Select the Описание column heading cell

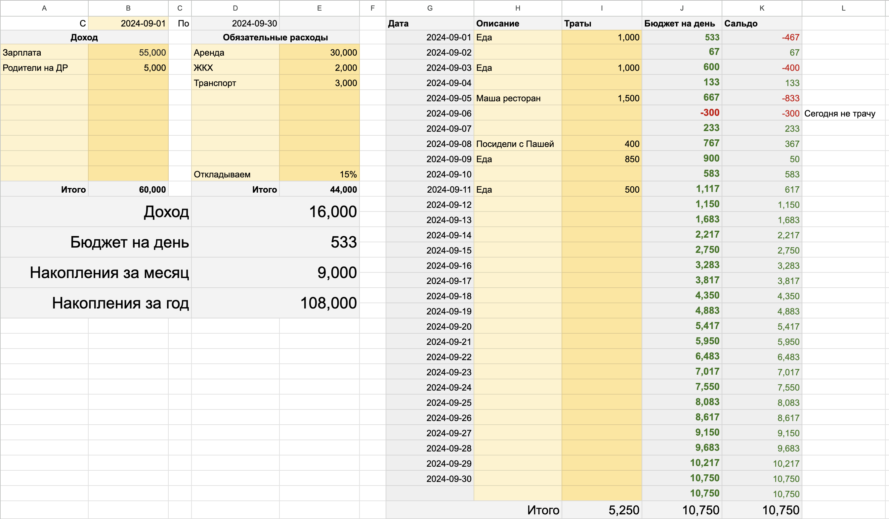518,23
